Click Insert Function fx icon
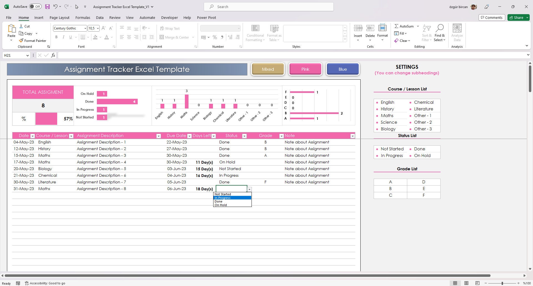This screenshot has height=286, width=533. [53, 55]
